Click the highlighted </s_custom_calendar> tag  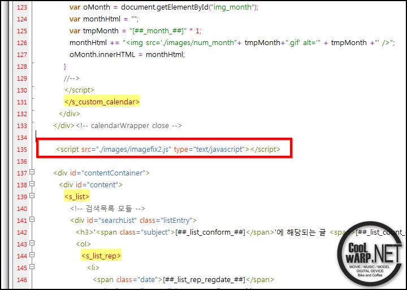click(x=102, y=102)
